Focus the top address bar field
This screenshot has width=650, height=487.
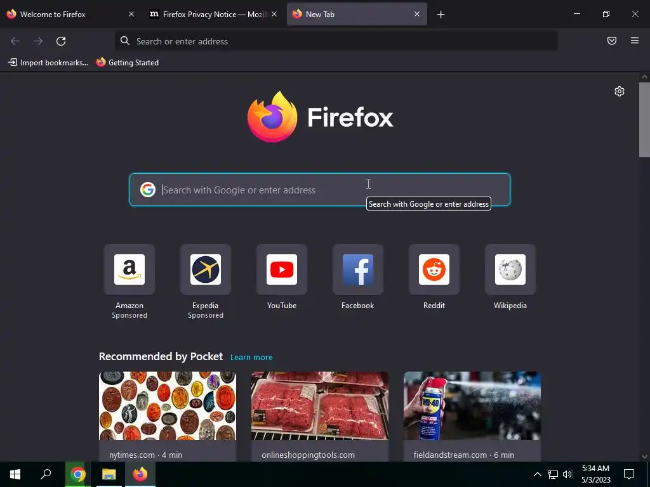click(336, 41)
